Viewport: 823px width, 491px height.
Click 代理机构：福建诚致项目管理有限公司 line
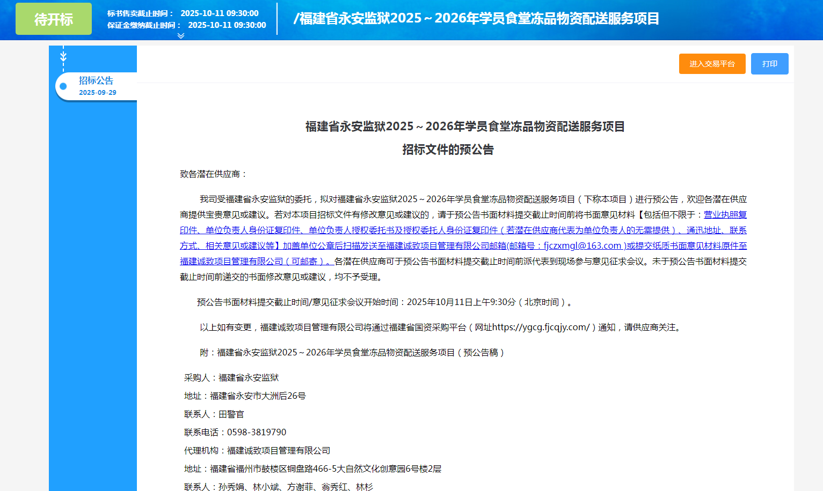pyautogui.click(x=257, y=450)
